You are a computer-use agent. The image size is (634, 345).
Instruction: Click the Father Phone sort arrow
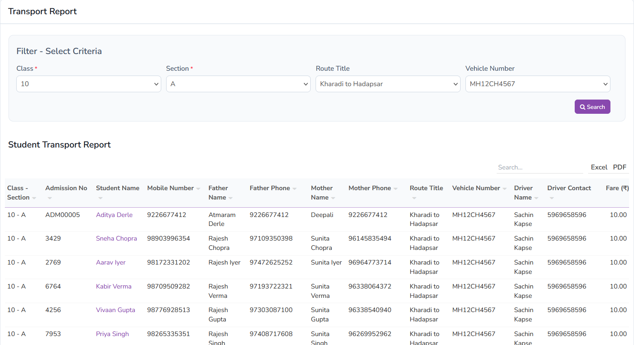pos(294,189)
